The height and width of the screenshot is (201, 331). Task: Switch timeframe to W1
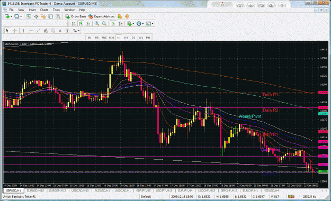point(141,38)
